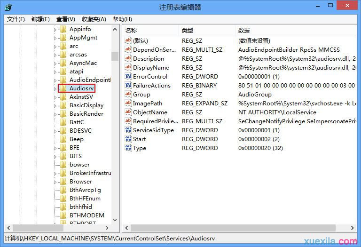This screenshot has width=361, height=247.
Task: Select the bthhfhid tree item
Action: [80, 207]
